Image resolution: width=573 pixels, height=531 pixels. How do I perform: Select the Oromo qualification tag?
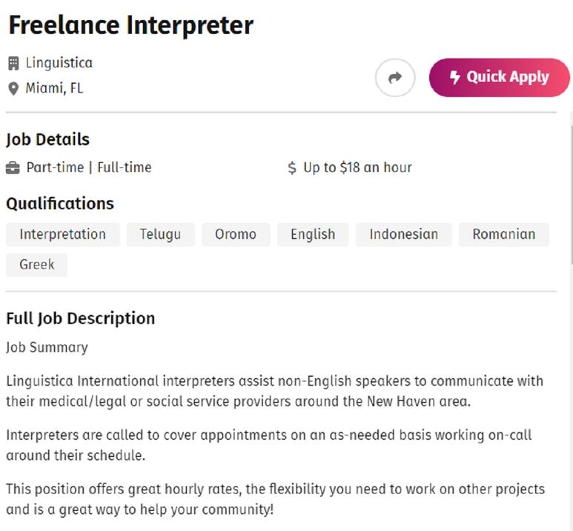coord(236,234)
